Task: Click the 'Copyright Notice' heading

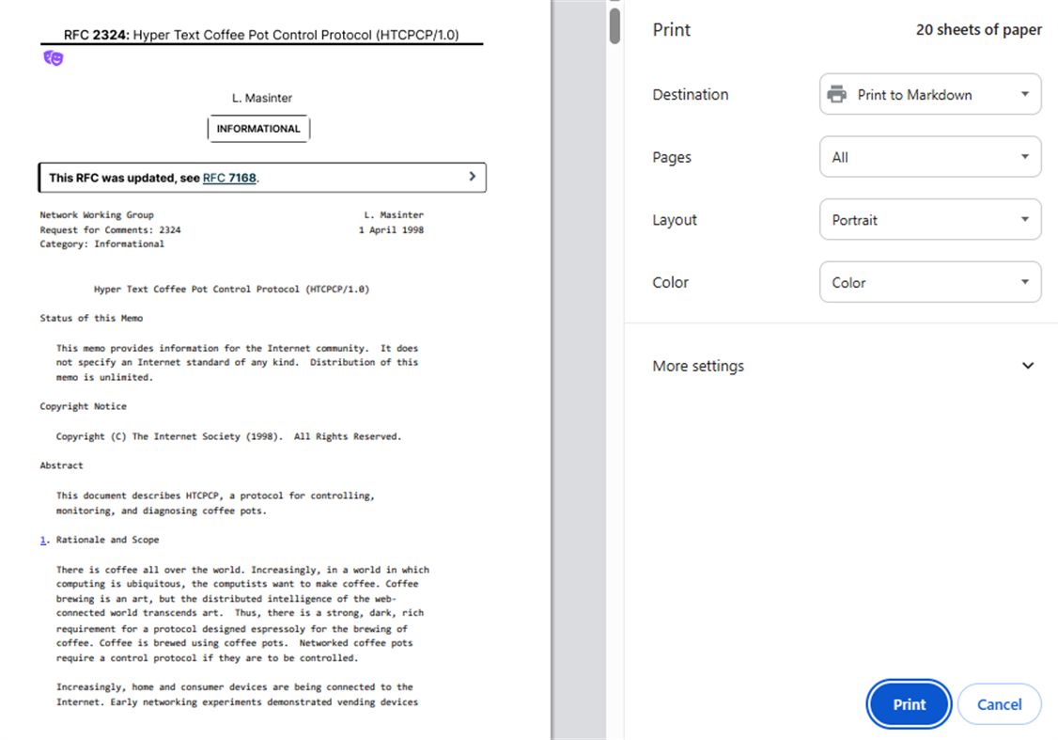Action: pyautogui.click(x=83, y=406)
